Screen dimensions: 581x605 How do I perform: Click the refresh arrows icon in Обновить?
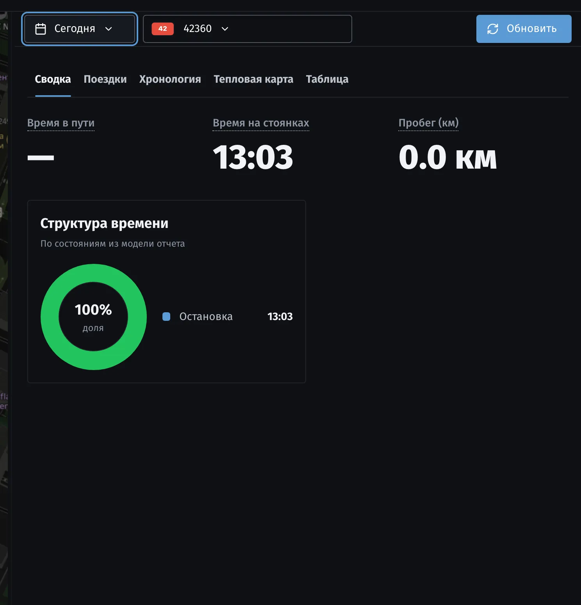(493, 29)
